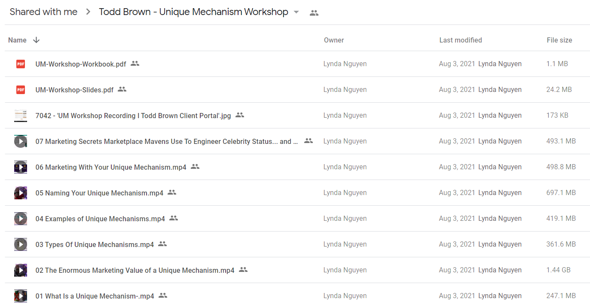Screen dimensions: 590x308
Task: Click the video thumbnail for 07 Marketing Secrets
Action: [x=21, y=141]
